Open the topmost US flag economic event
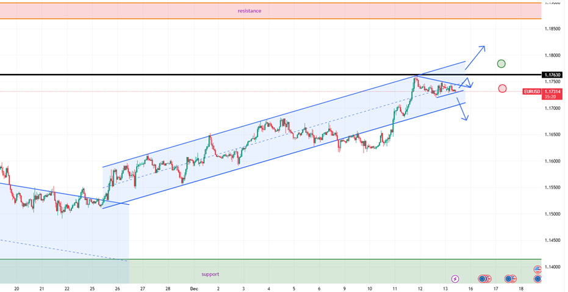Image resolution: width=568 pixels, height=292 pixels. 537,269
